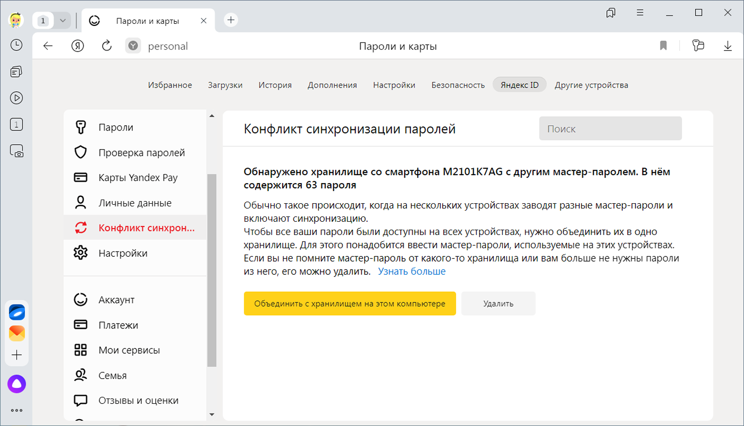Image resolution: width=744 pixels, height=426 pixels.
Task: Expand the tab group dropdown arrow
Action: point(63,21)
